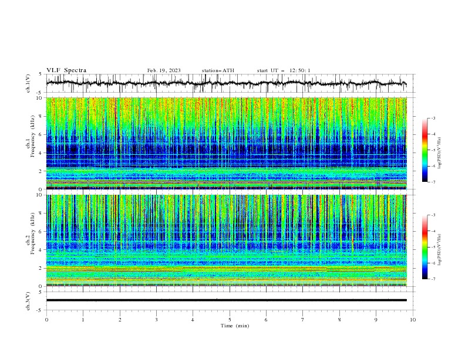The image size is (465, 359).
Task: Click the "-3" label on ch.1 color bar
Action: point(433,118)
